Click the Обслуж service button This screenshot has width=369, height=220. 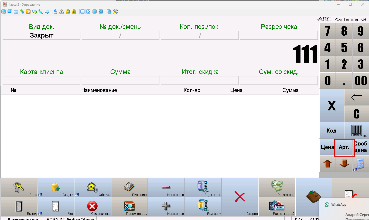[93, 187]
